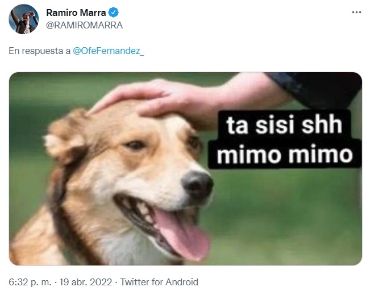Click the Ramiro Marra display name
This screenshot has height=291, width=370.
(x=76, y=13)
